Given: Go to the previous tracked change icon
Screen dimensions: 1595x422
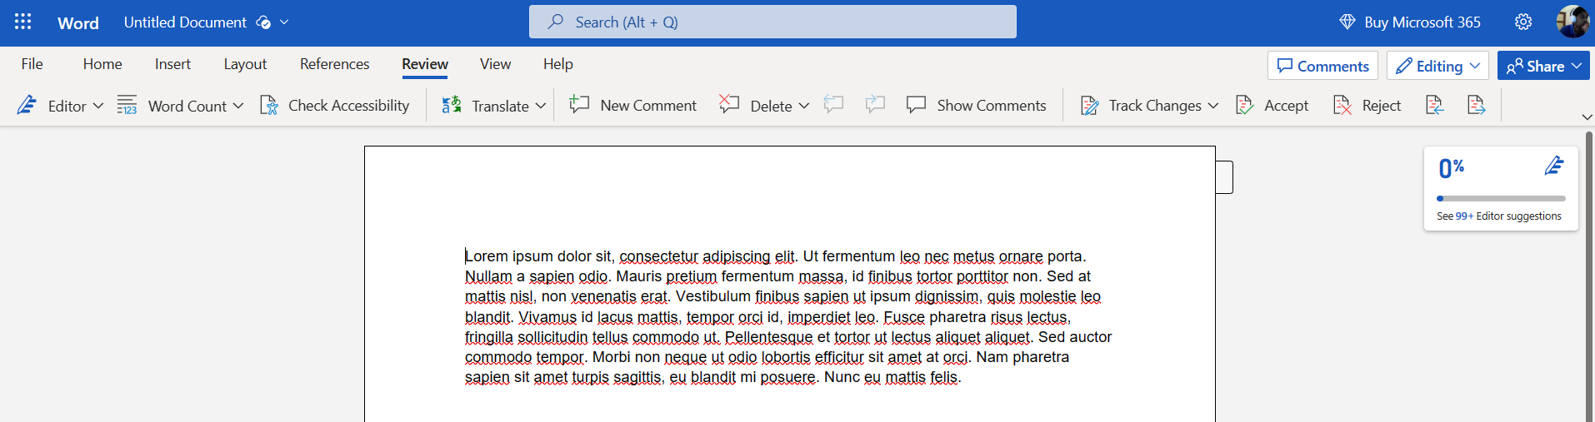Looking at the screenshot, I should point(1434,105).
